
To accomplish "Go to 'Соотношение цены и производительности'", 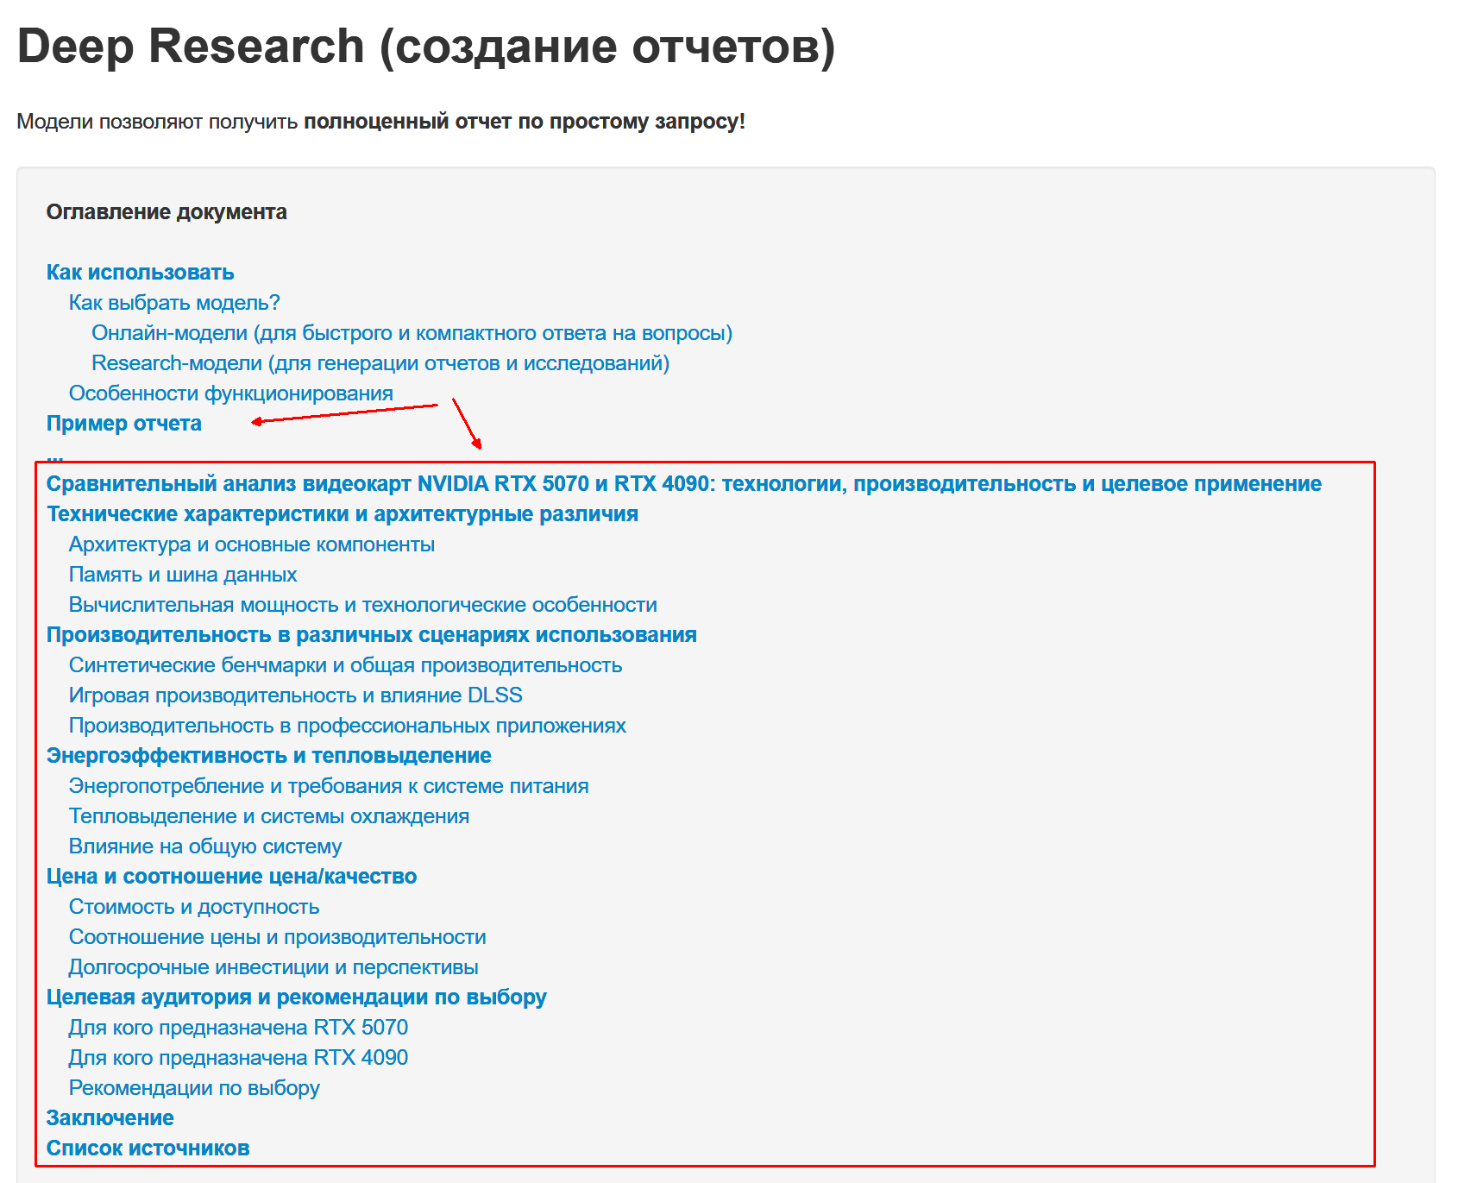I will pyautogui.click(x=278, y=937).
